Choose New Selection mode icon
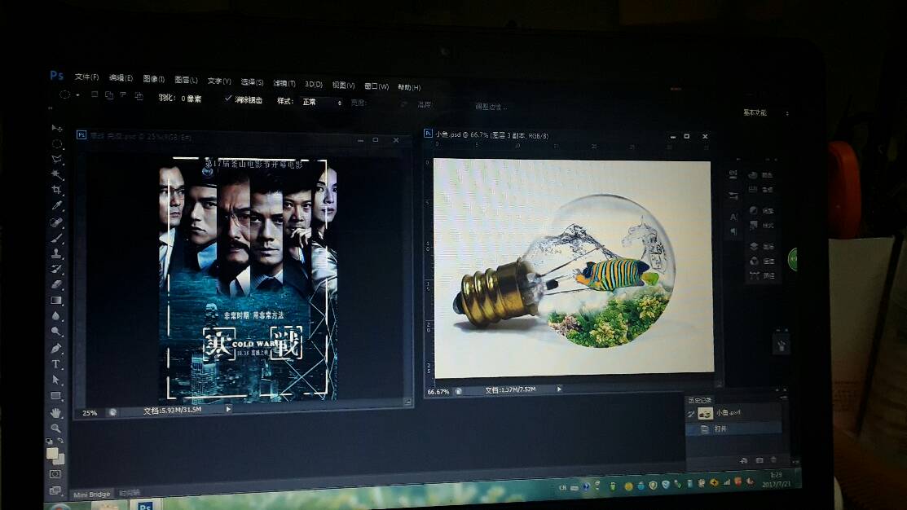 95,95
